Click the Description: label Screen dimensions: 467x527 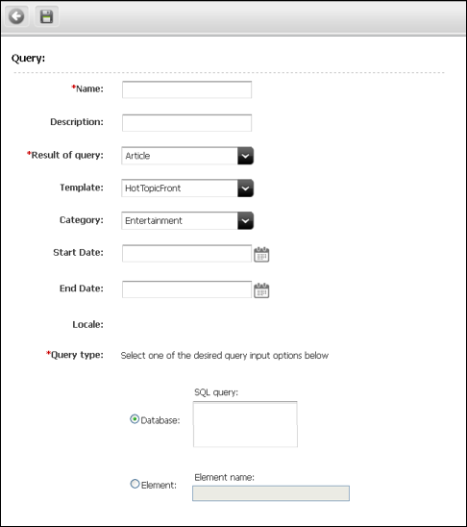point(77,122)
